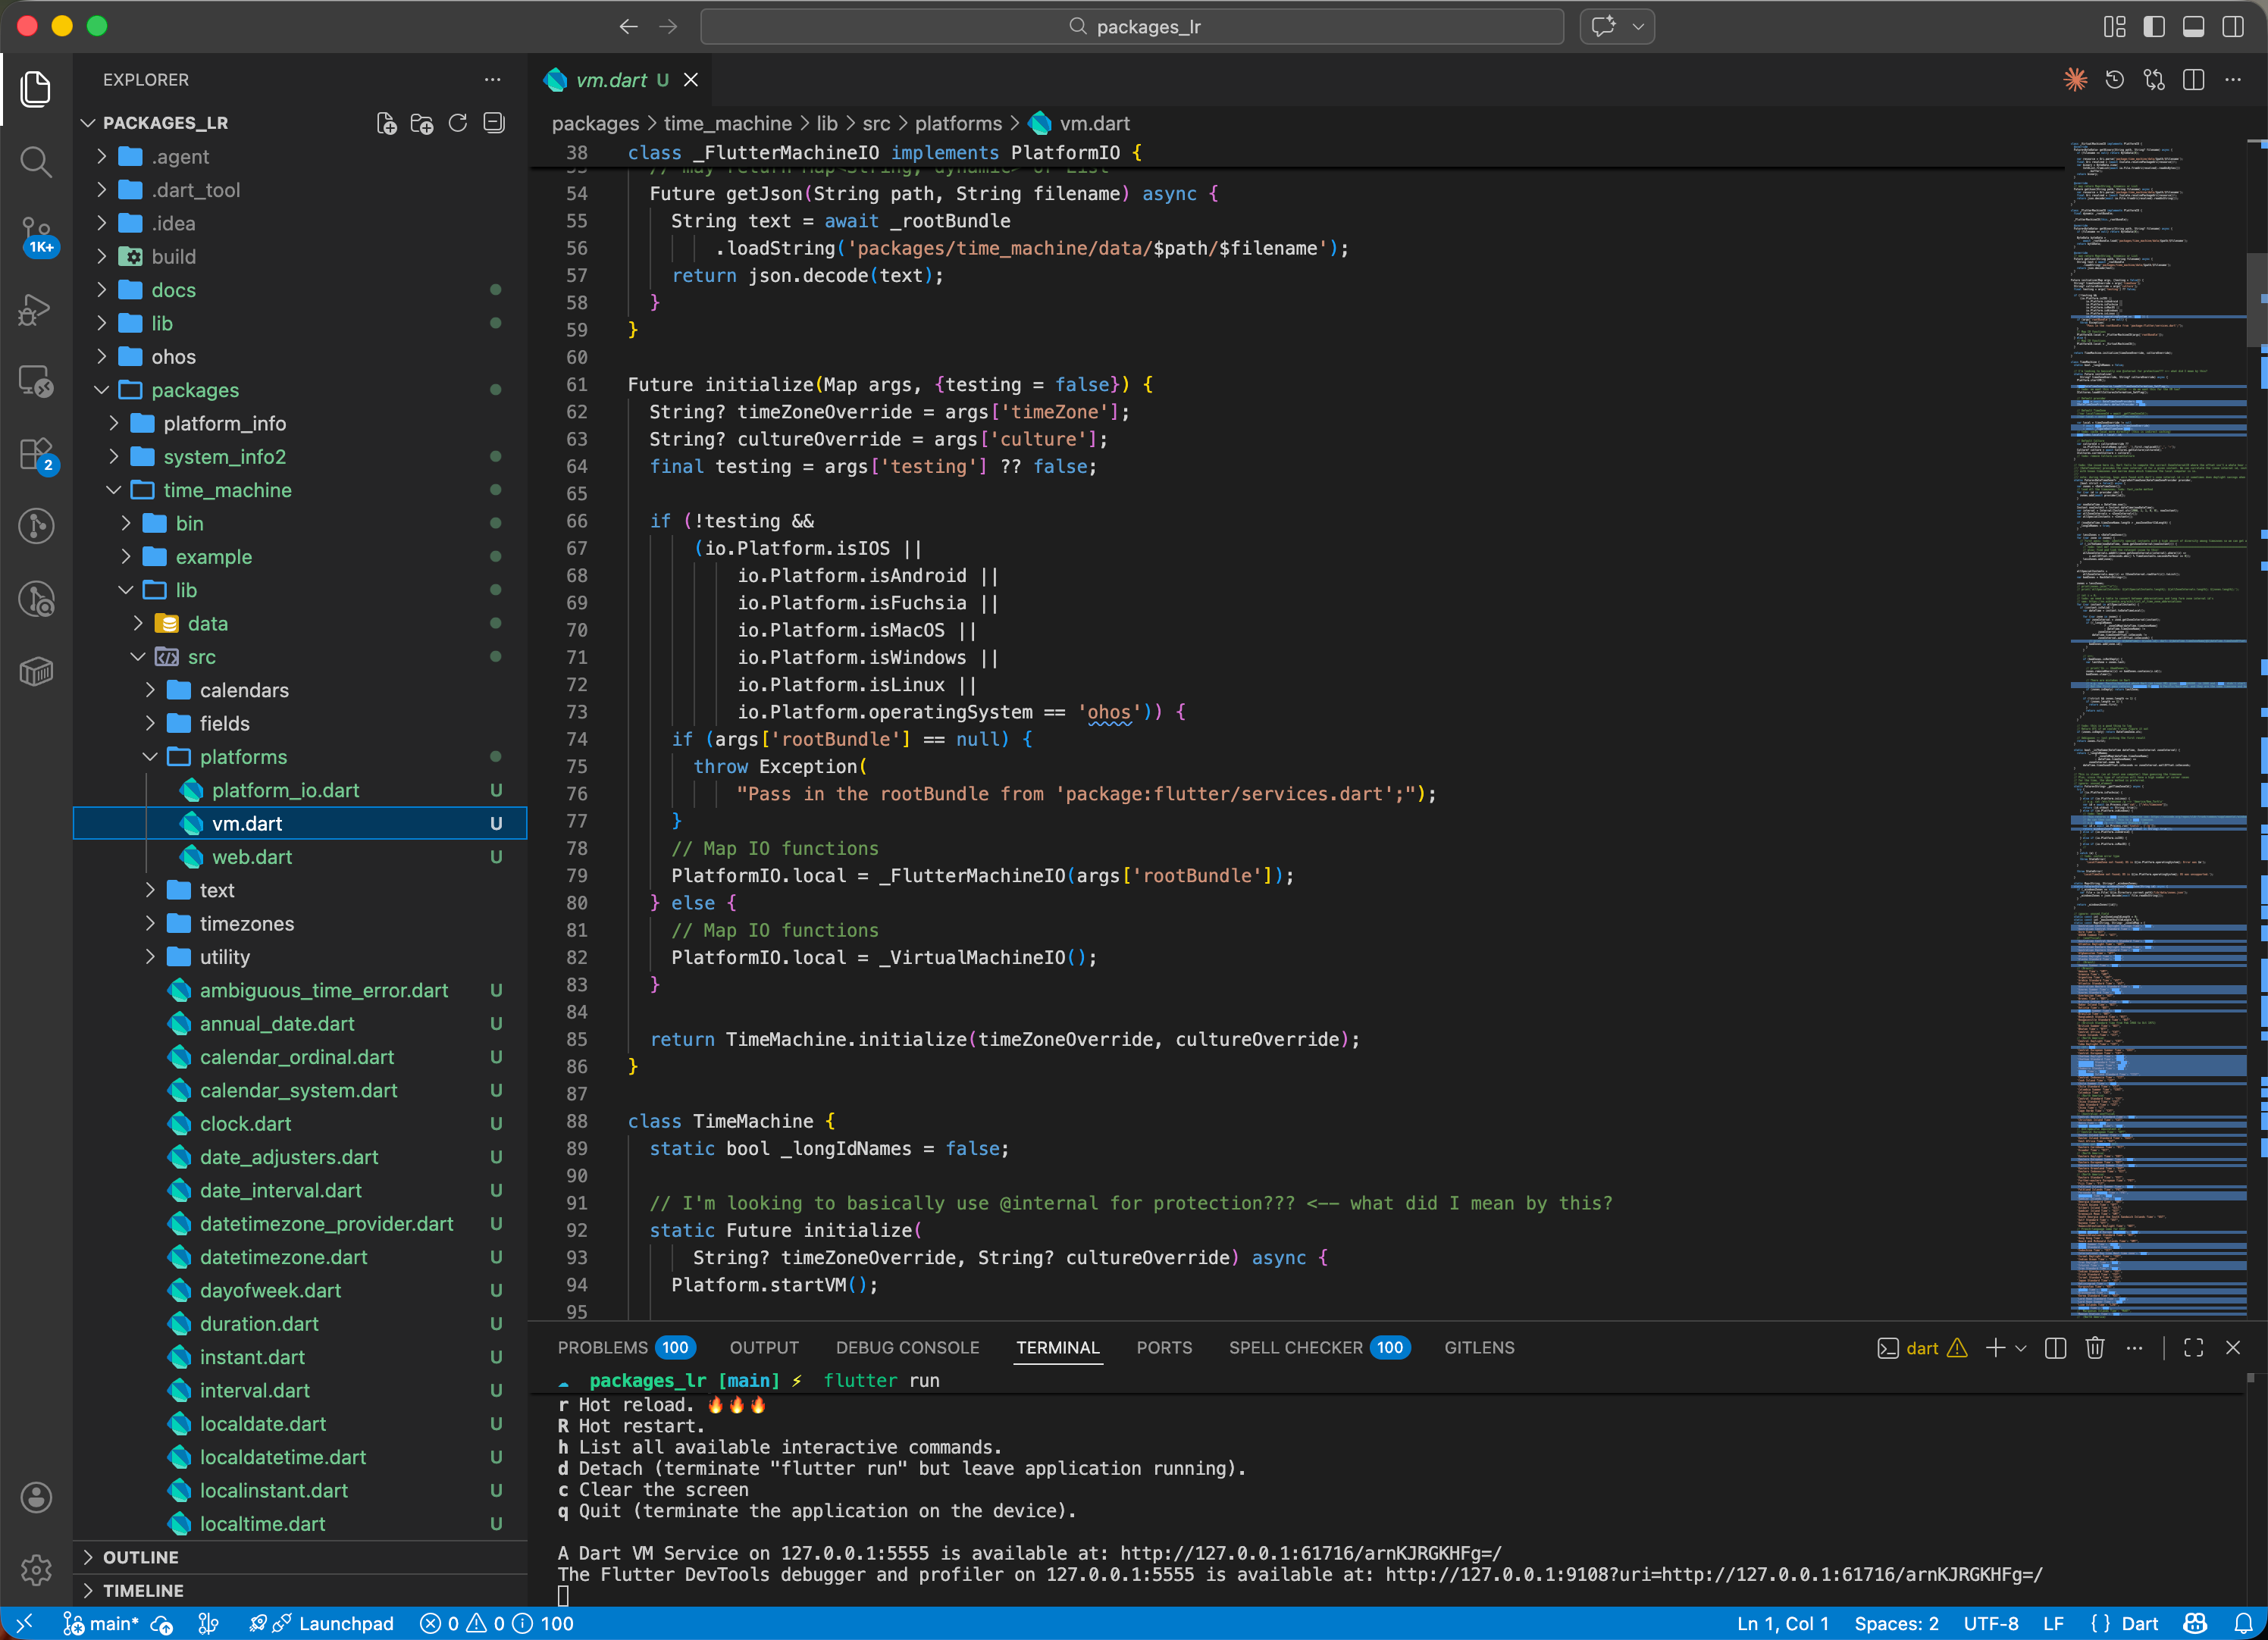Open the Run and Debug view
The width and height of the screenshot is (2268, 1640).
[x=36, y=310]
